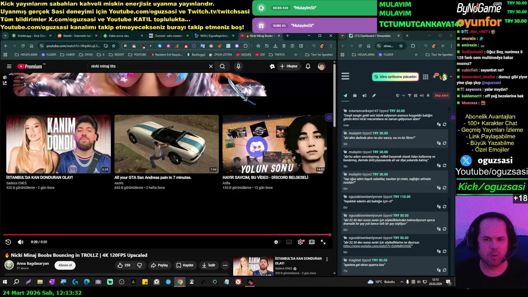
Task: Open the YouTube account avatar menu
Action: [321, 66]
